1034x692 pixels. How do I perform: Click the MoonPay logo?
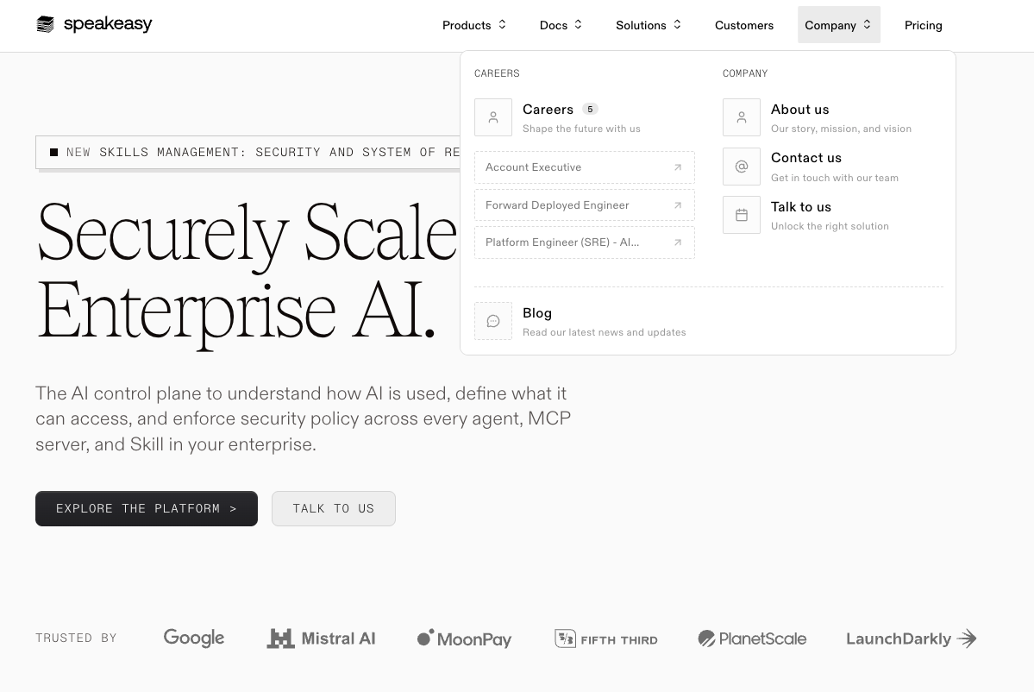coord(464,639)
